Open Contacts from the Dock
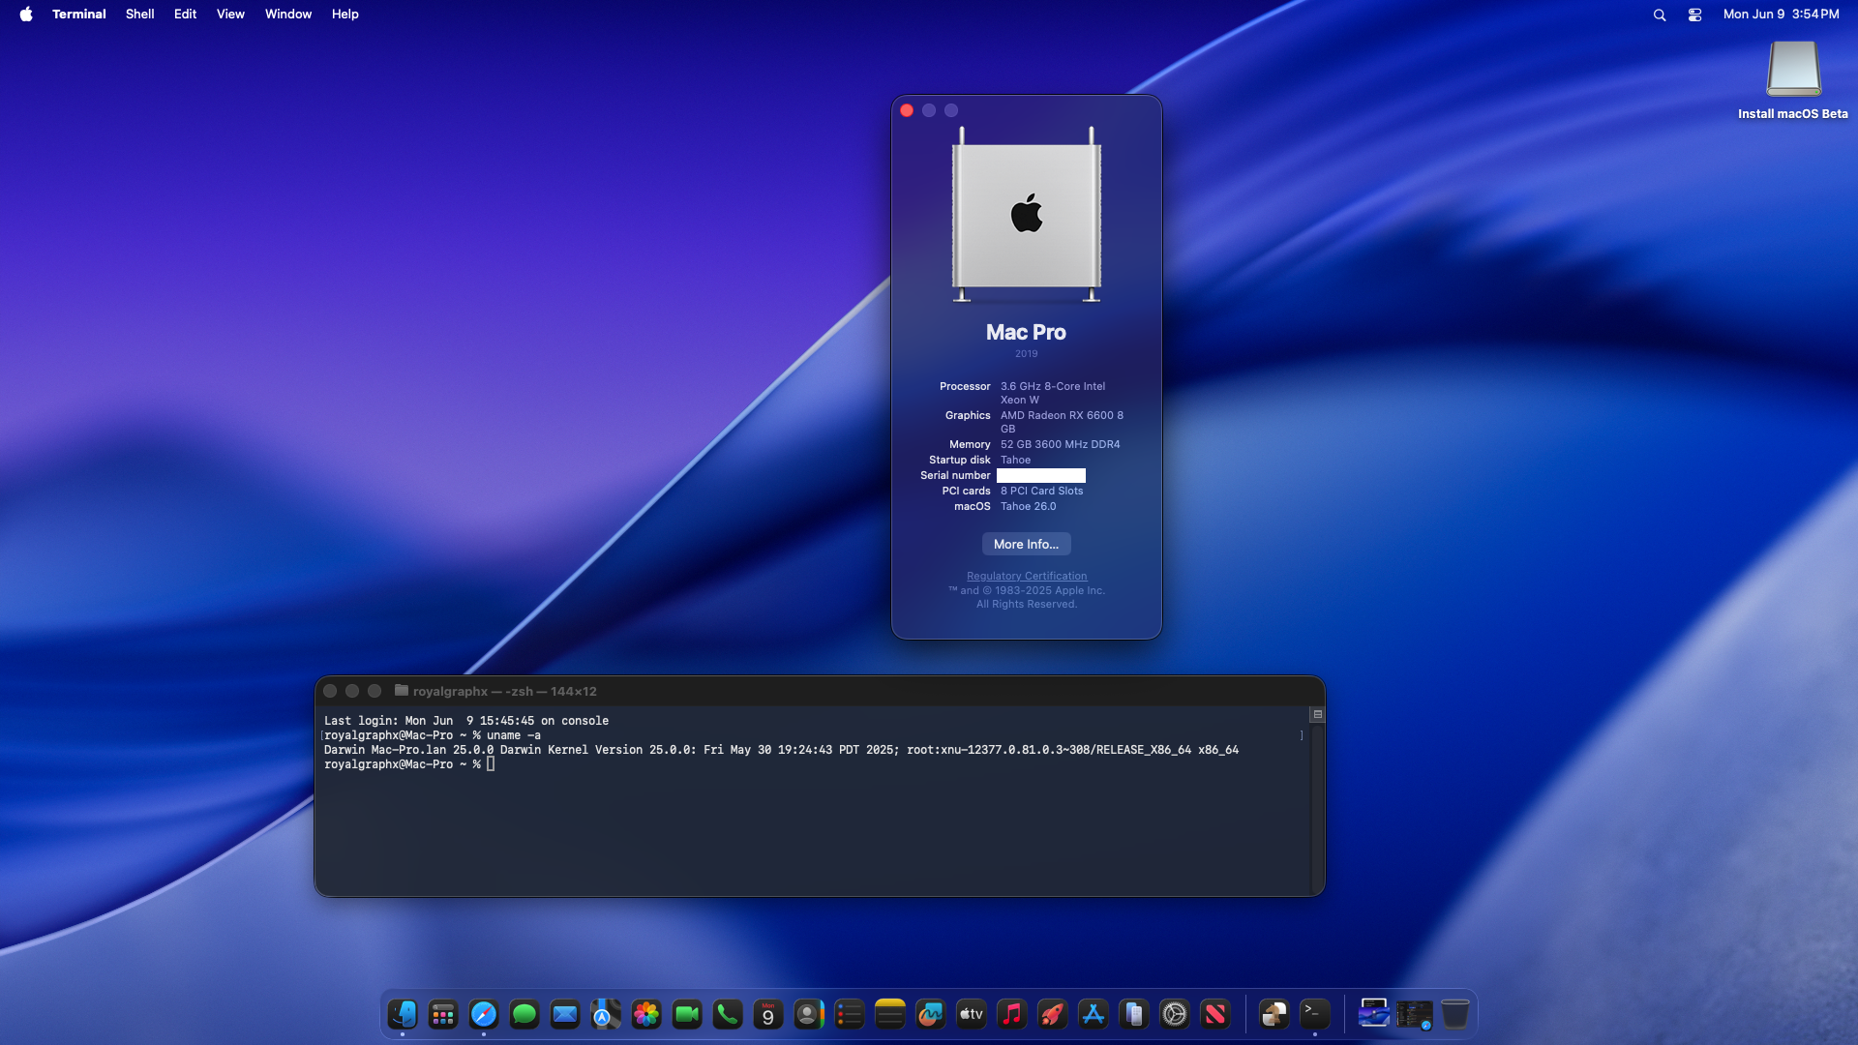The width and height of the screenshot is (1858, 1045). click(x=809, y=1014)
